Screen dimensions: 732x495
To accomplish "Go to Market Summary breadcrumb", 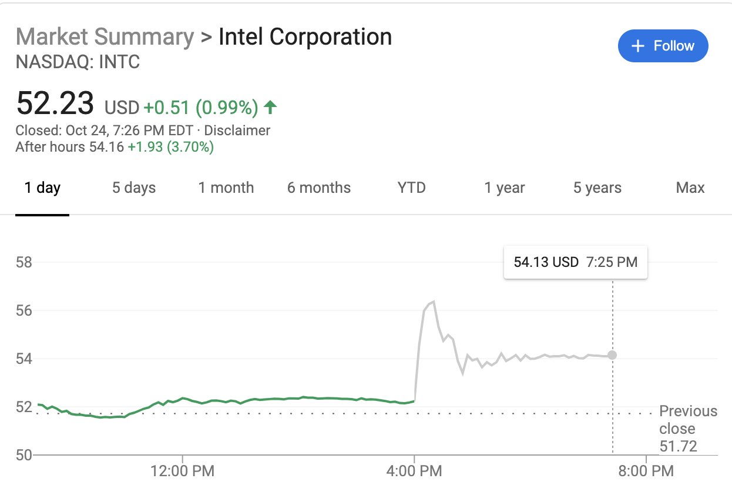I will point(105,37).
